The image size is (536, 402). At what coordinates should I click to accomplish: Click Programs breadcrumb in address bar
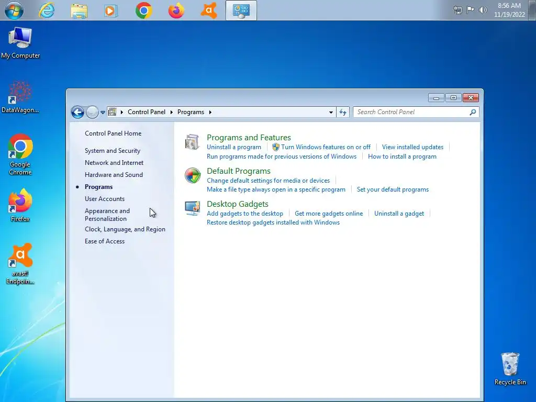tap(191, 112)
